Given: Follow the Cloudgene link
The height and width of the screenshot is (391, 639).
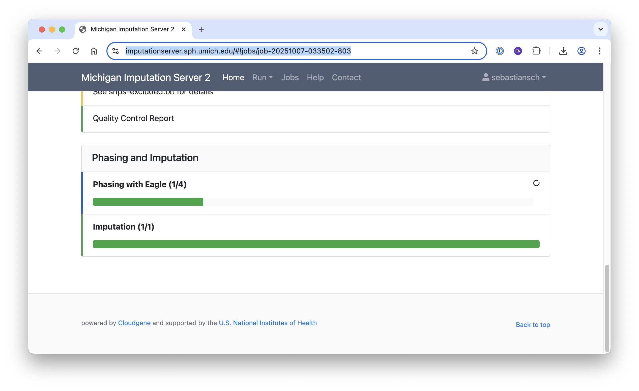Looking at the screenshot, I should click(x=134, y=323).
